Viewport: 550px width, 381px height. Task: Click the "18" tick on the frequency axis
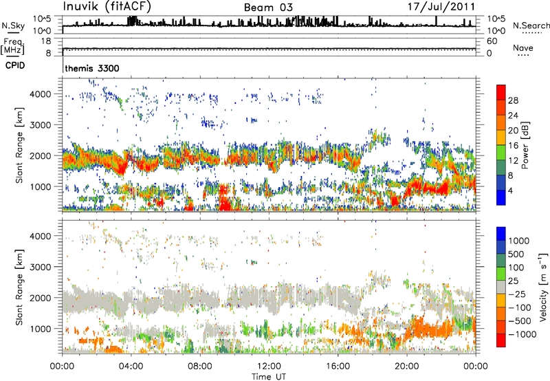[x=46, y=41]
